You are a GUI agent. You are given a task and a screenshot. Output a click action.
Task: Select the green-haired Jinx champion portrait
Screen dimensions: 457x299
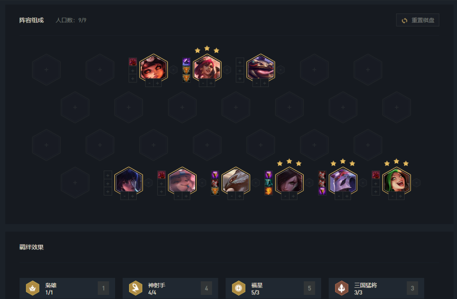tap(396, 181)
